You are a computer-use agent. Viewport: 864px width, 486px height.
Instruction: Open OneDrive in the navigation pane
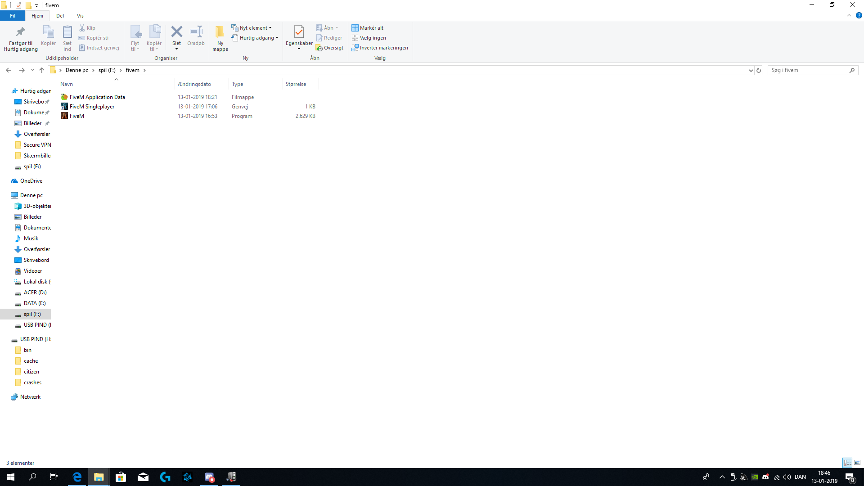(x=27, y=181)
